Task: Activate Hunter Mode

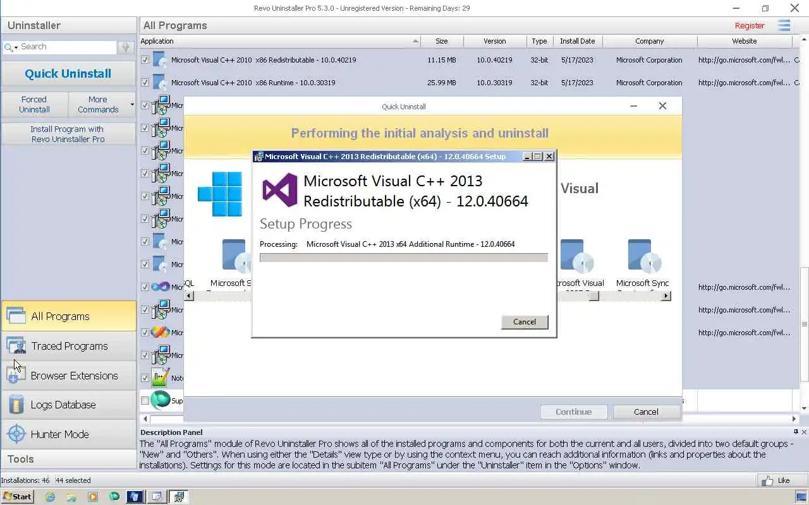Action: coord(68,434)
